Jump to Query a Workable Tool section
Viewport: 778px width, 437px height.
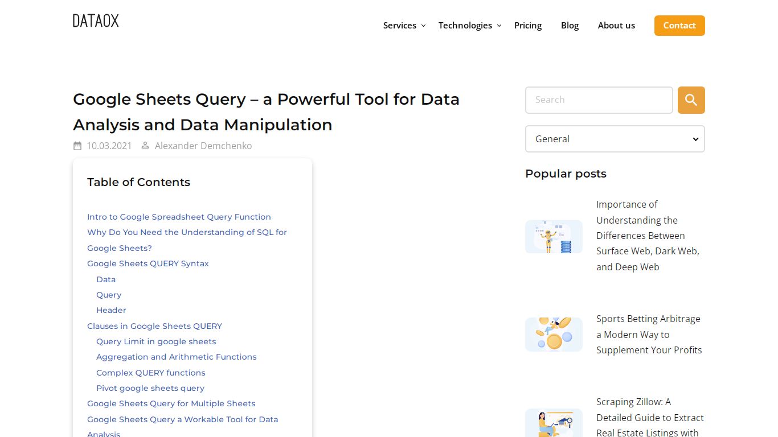coord(183,426)
